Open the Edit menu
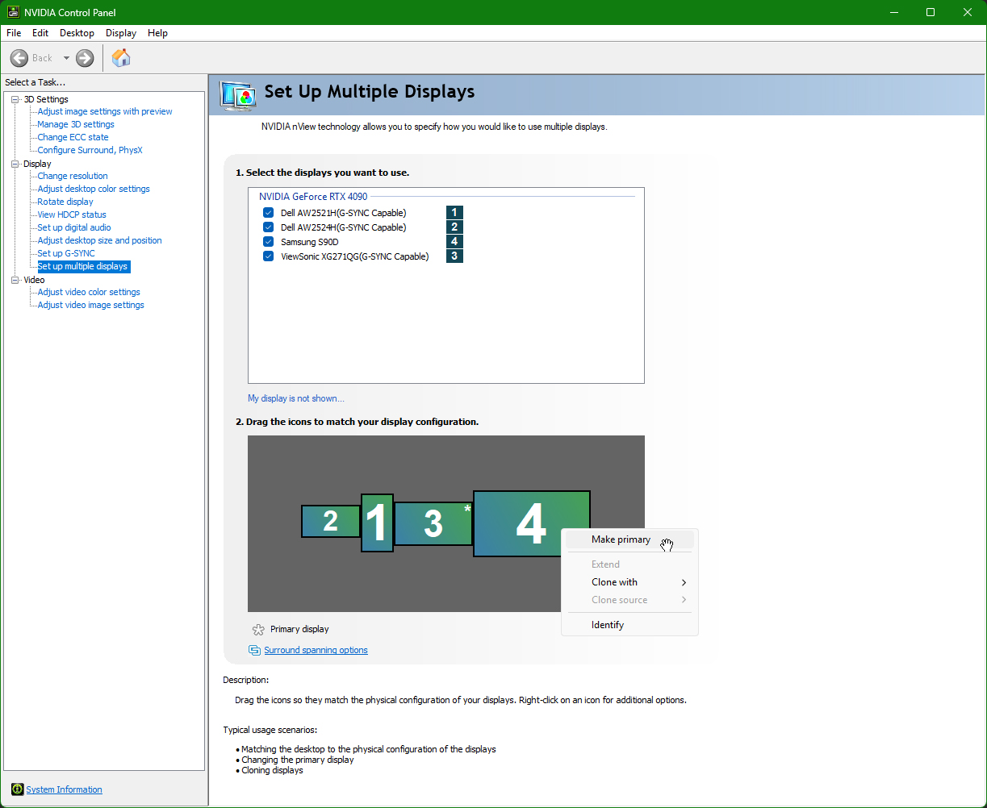 point(40,33)
